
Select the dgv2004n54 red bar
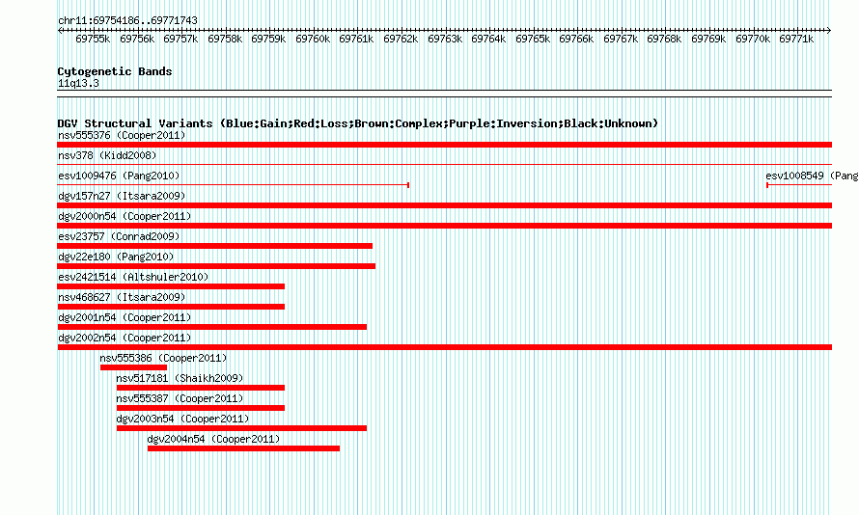click(x=244, y=448)
